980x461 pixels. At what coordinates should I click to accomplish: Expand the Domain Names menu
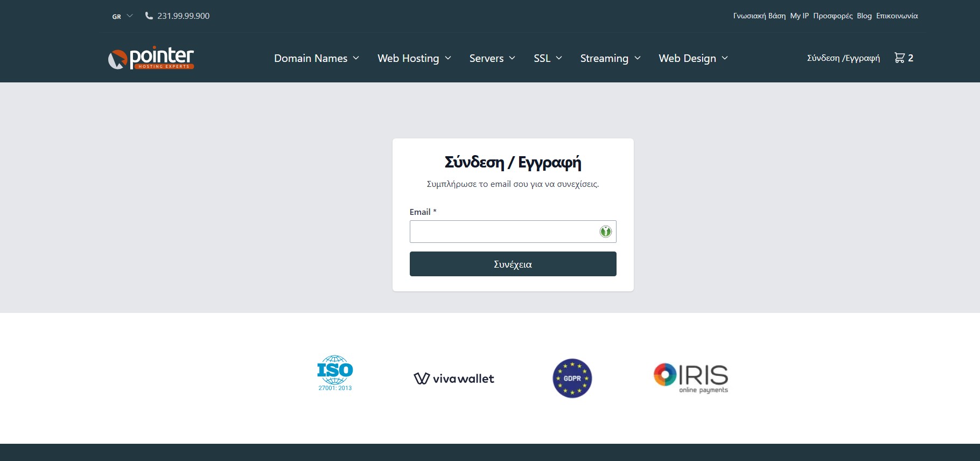(x=316, y=58)
